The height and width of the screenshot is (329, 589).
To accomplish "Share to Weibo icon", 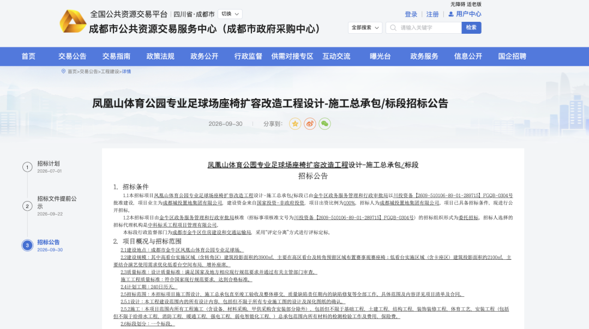I will pos(310,124).
